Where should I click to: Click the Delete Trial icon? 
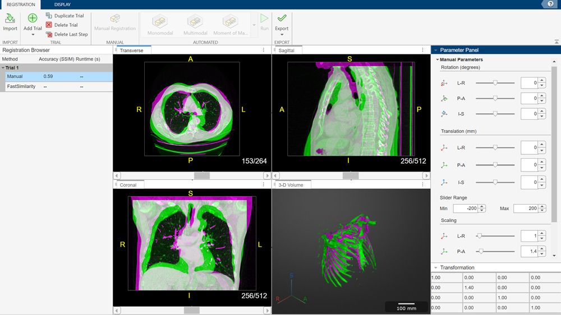(x=49, y=25)
